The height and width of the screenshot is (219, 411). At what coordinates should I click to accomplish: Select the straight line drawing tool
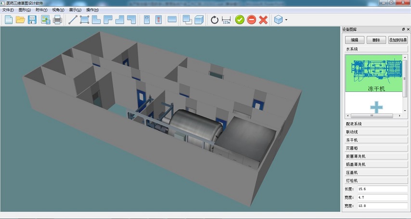tap(73, 20)
